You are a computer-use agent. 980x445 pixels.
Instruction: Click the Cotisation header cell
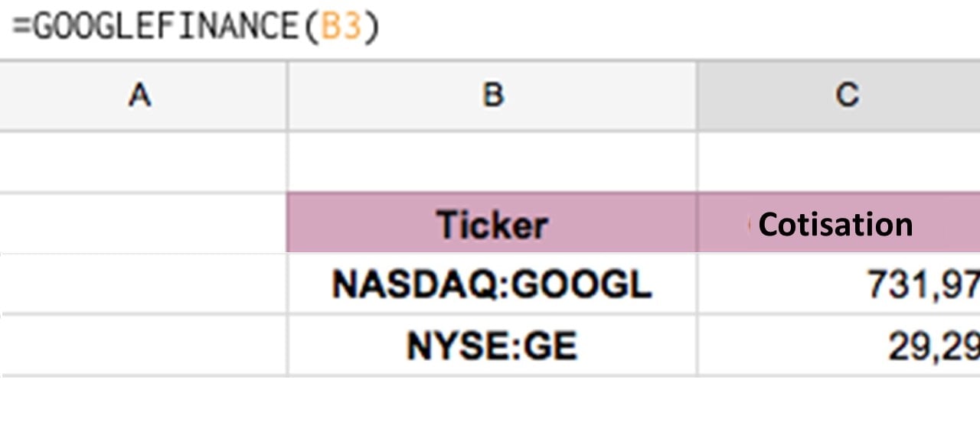click(835, 223)
